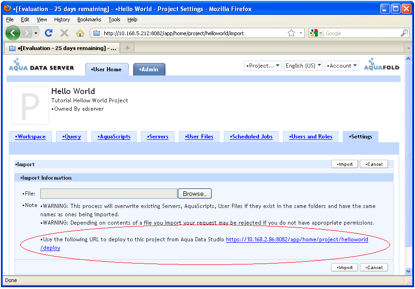Maximize the Firefox window

click(396, 9)
